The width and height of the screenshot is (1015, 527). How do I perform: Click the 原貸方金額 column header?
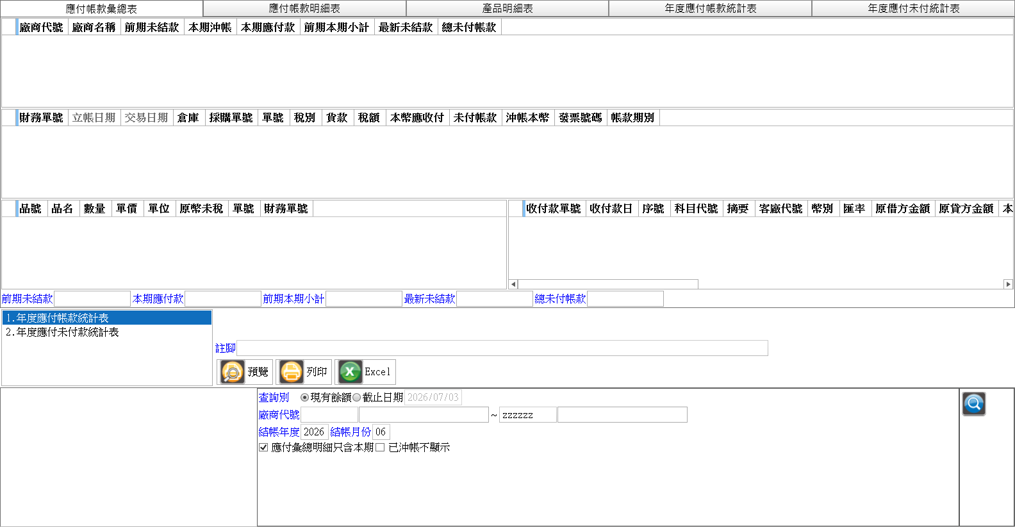967,209
